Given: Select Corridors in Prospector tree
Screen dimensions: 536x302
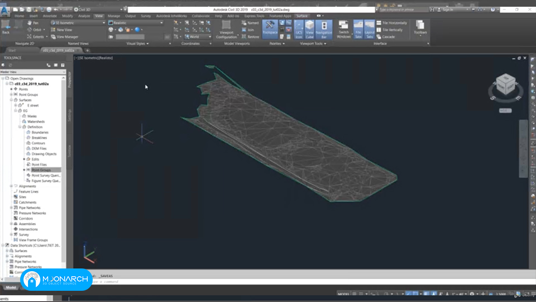Looking at the screenshot, I should tap(26, 219).
